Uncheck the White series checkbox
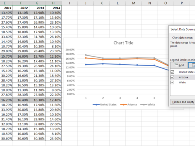The height and width of the screenshot is (146, 195). pyautogui.click(x=172, y=83)
